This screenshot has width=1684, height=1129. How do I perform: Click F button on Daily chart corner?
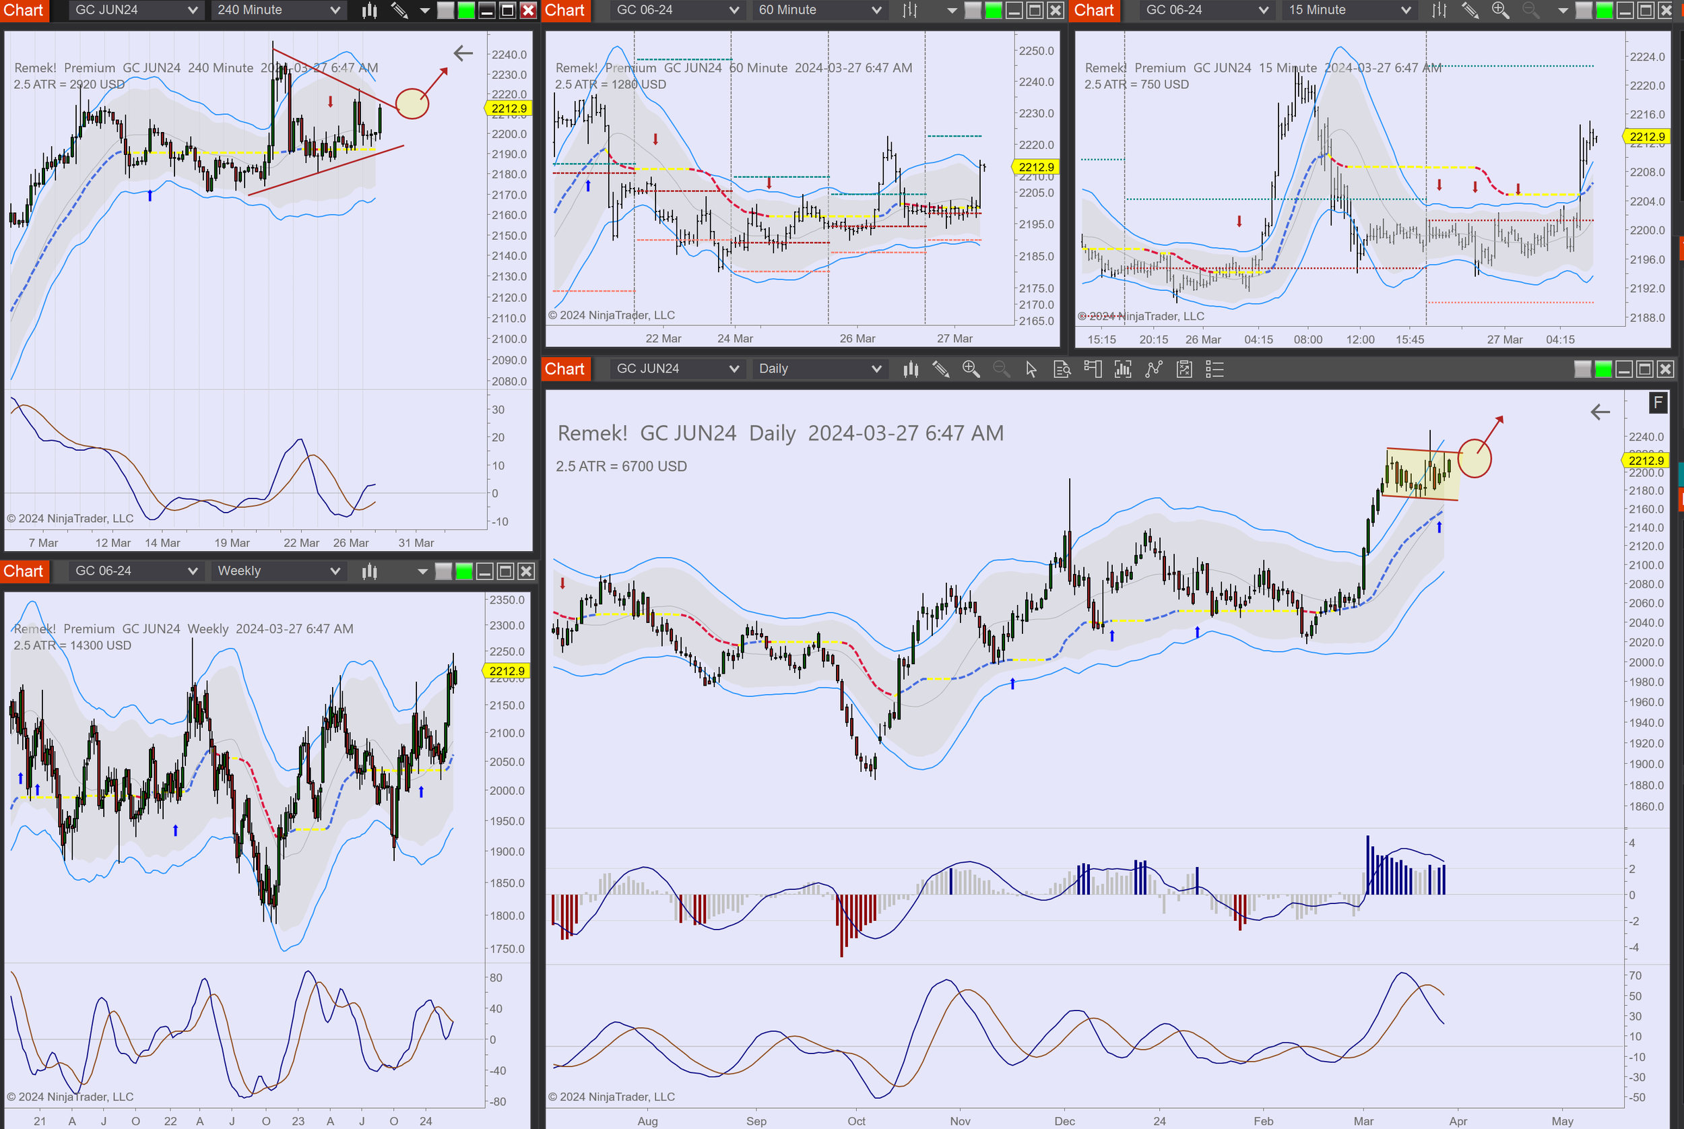pyautogui.click(x=1658, y=403)
